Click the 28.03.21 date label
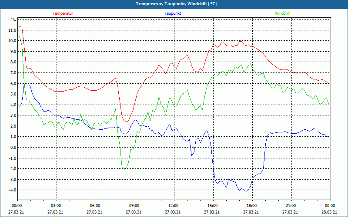 tap(329, 212)
